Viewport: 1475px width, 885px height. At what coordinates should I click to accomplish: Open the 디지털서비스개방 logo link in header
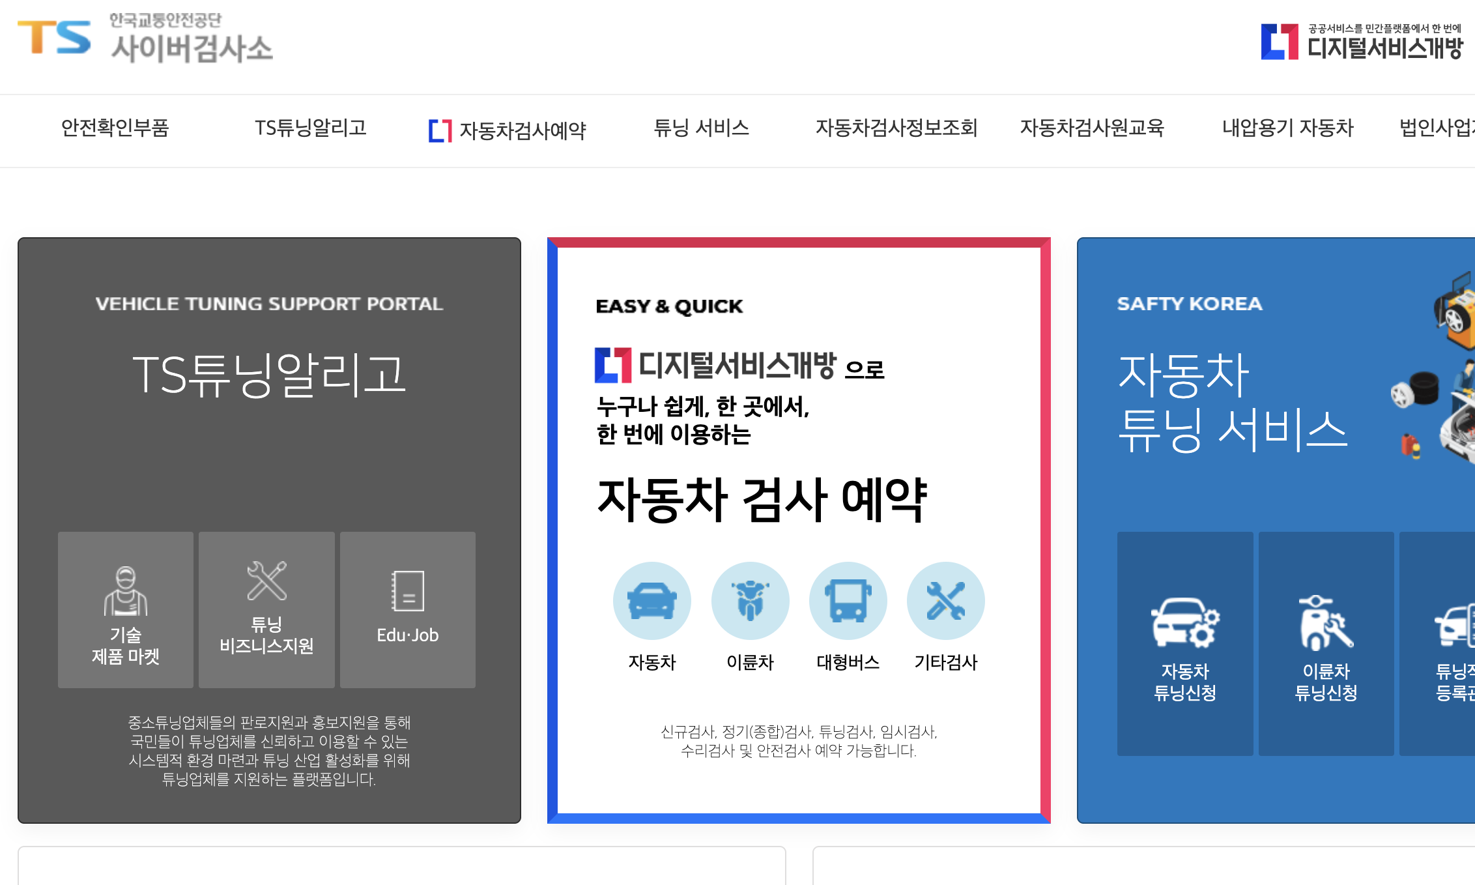(1362, 42)
